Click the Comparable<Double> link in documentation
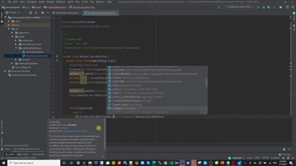The height and width of the screenshot is (166, 296). tap(75, 131)
